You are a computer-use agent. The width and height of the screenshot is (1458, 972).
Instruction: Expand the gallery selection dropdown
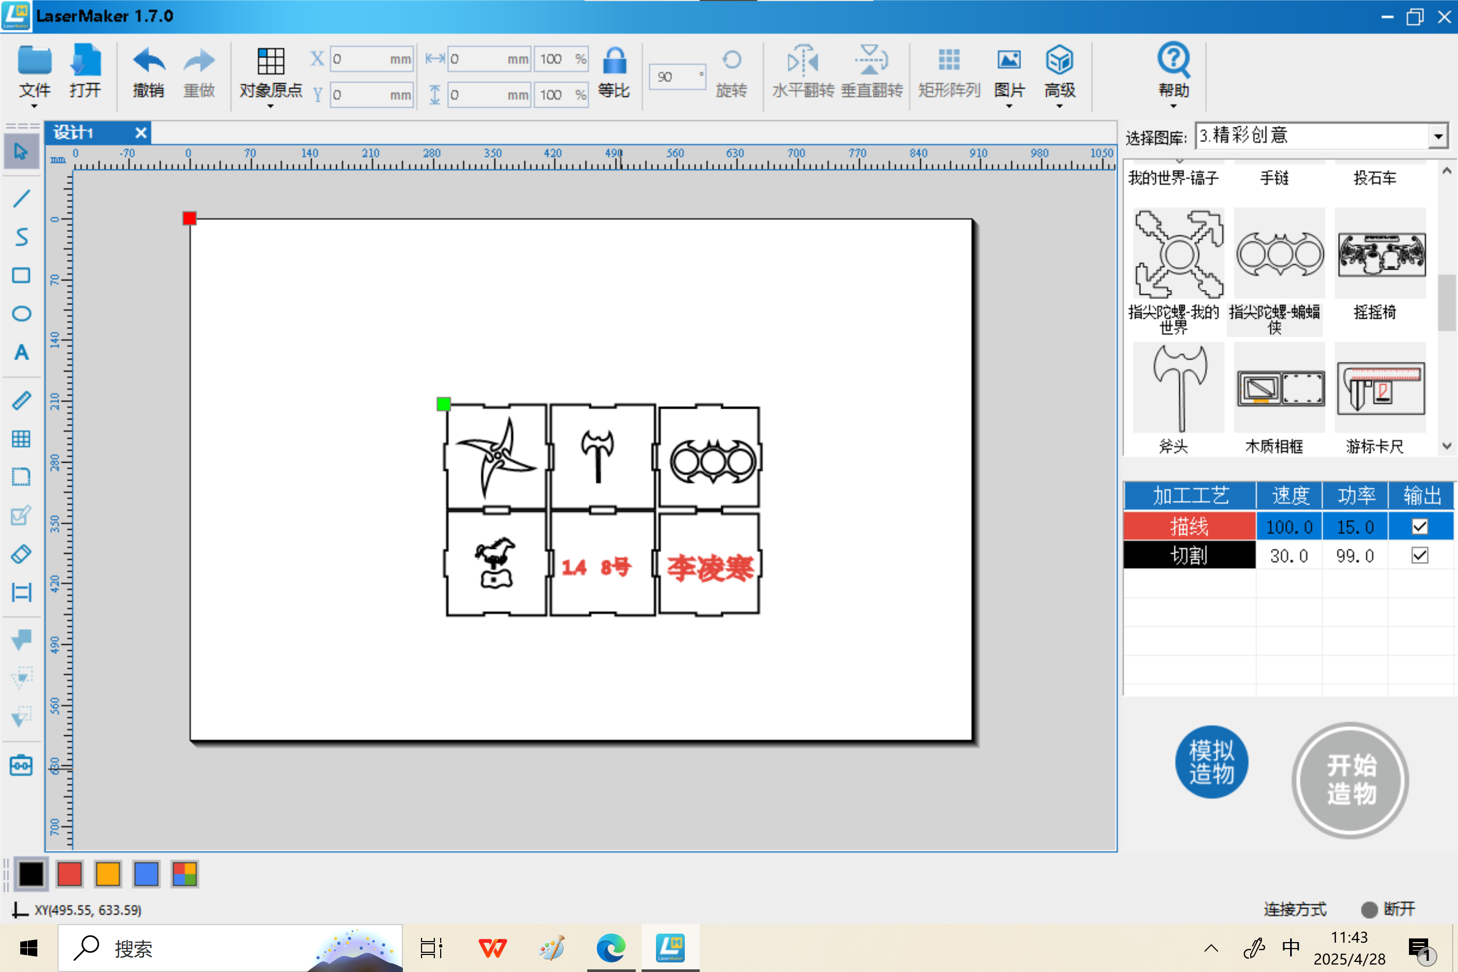[x=1438, y=136]
